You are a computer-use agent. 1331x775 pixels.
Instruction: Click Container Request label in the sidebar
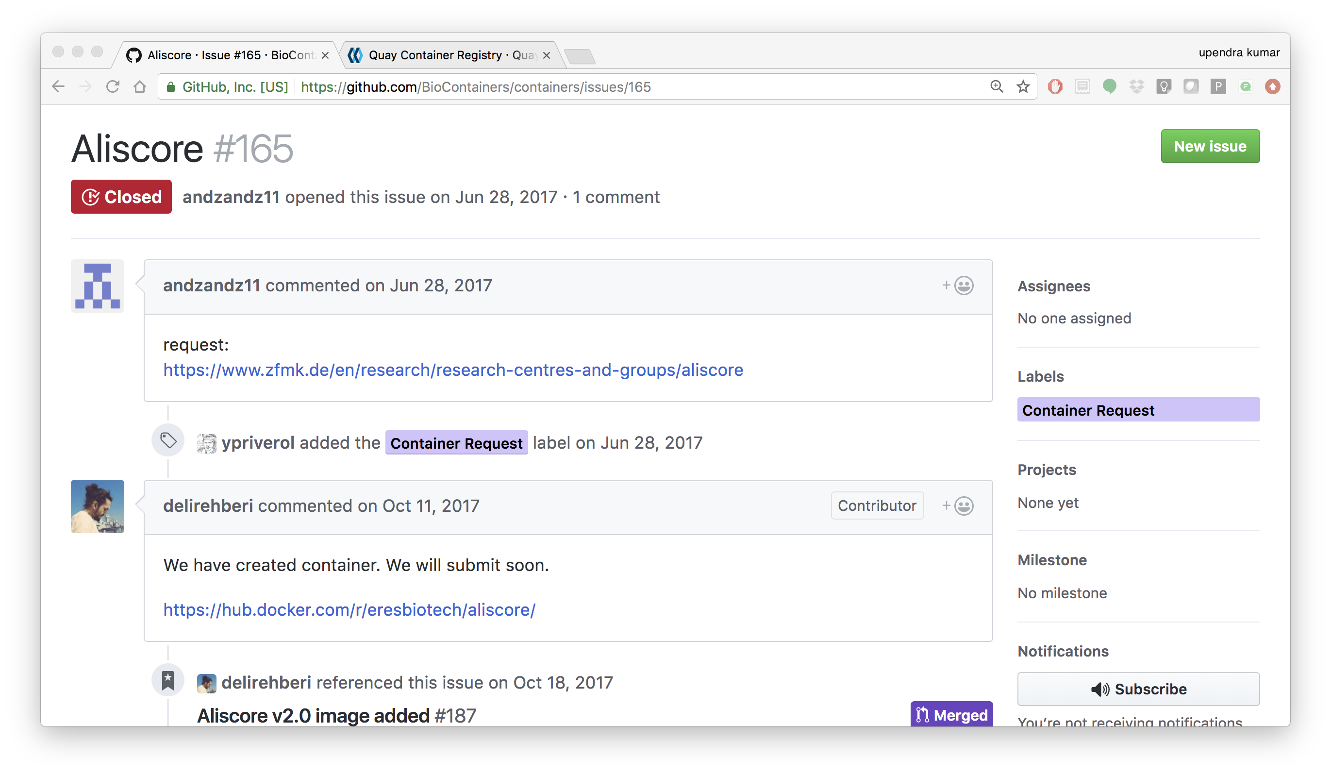(x=1139, y=410)
